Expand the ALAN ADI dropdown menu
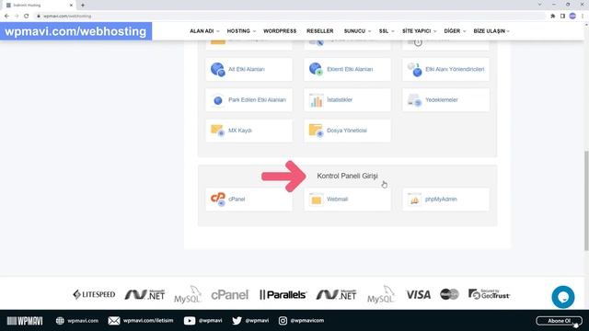The width and height of the screenshot is (589, 331). coord(204,31)
